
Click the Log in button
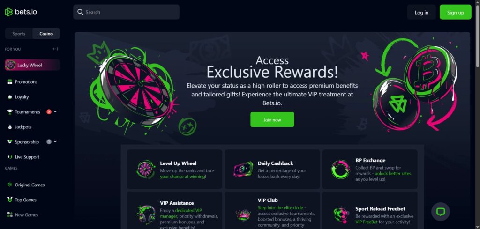(421, 12)
